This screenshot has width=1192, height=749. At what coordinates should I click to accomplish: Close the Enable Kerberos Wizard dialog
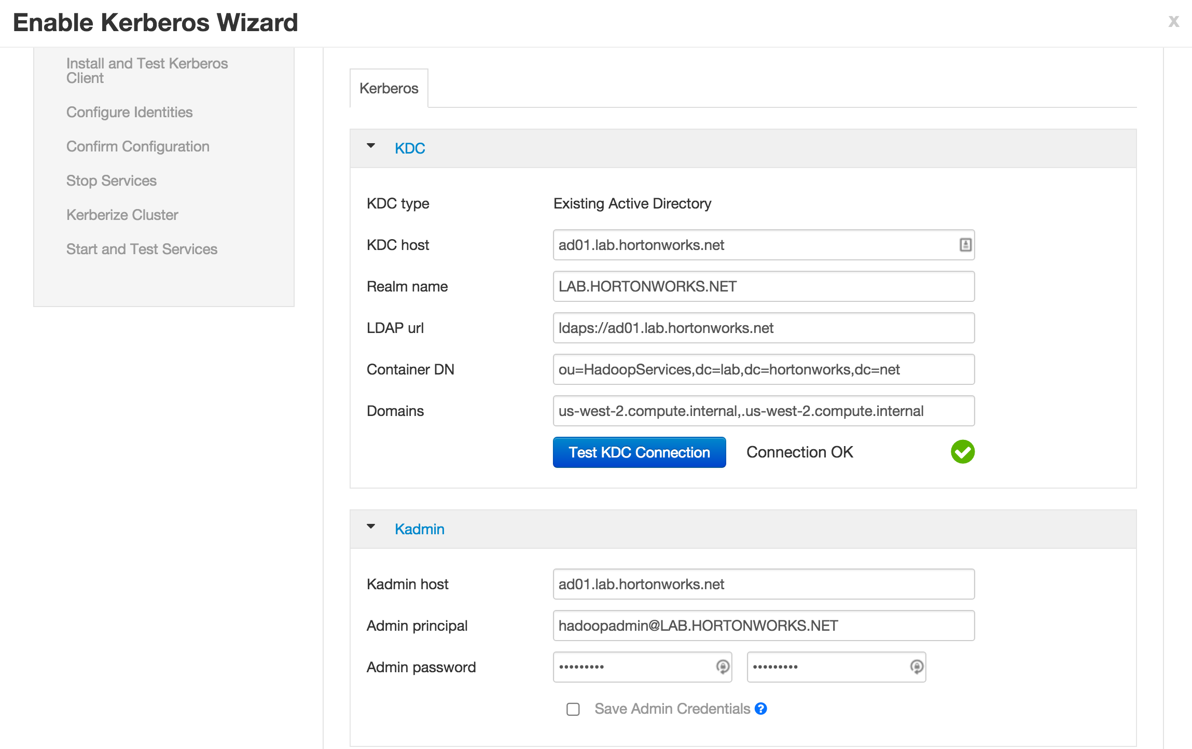[x=1173, y=21]
